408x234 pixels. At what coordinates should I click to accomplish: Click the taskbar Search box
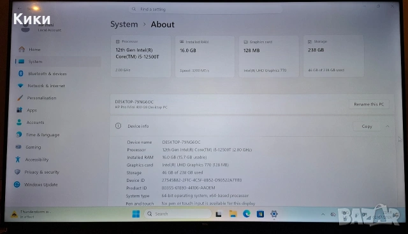(x=178, y=214)
